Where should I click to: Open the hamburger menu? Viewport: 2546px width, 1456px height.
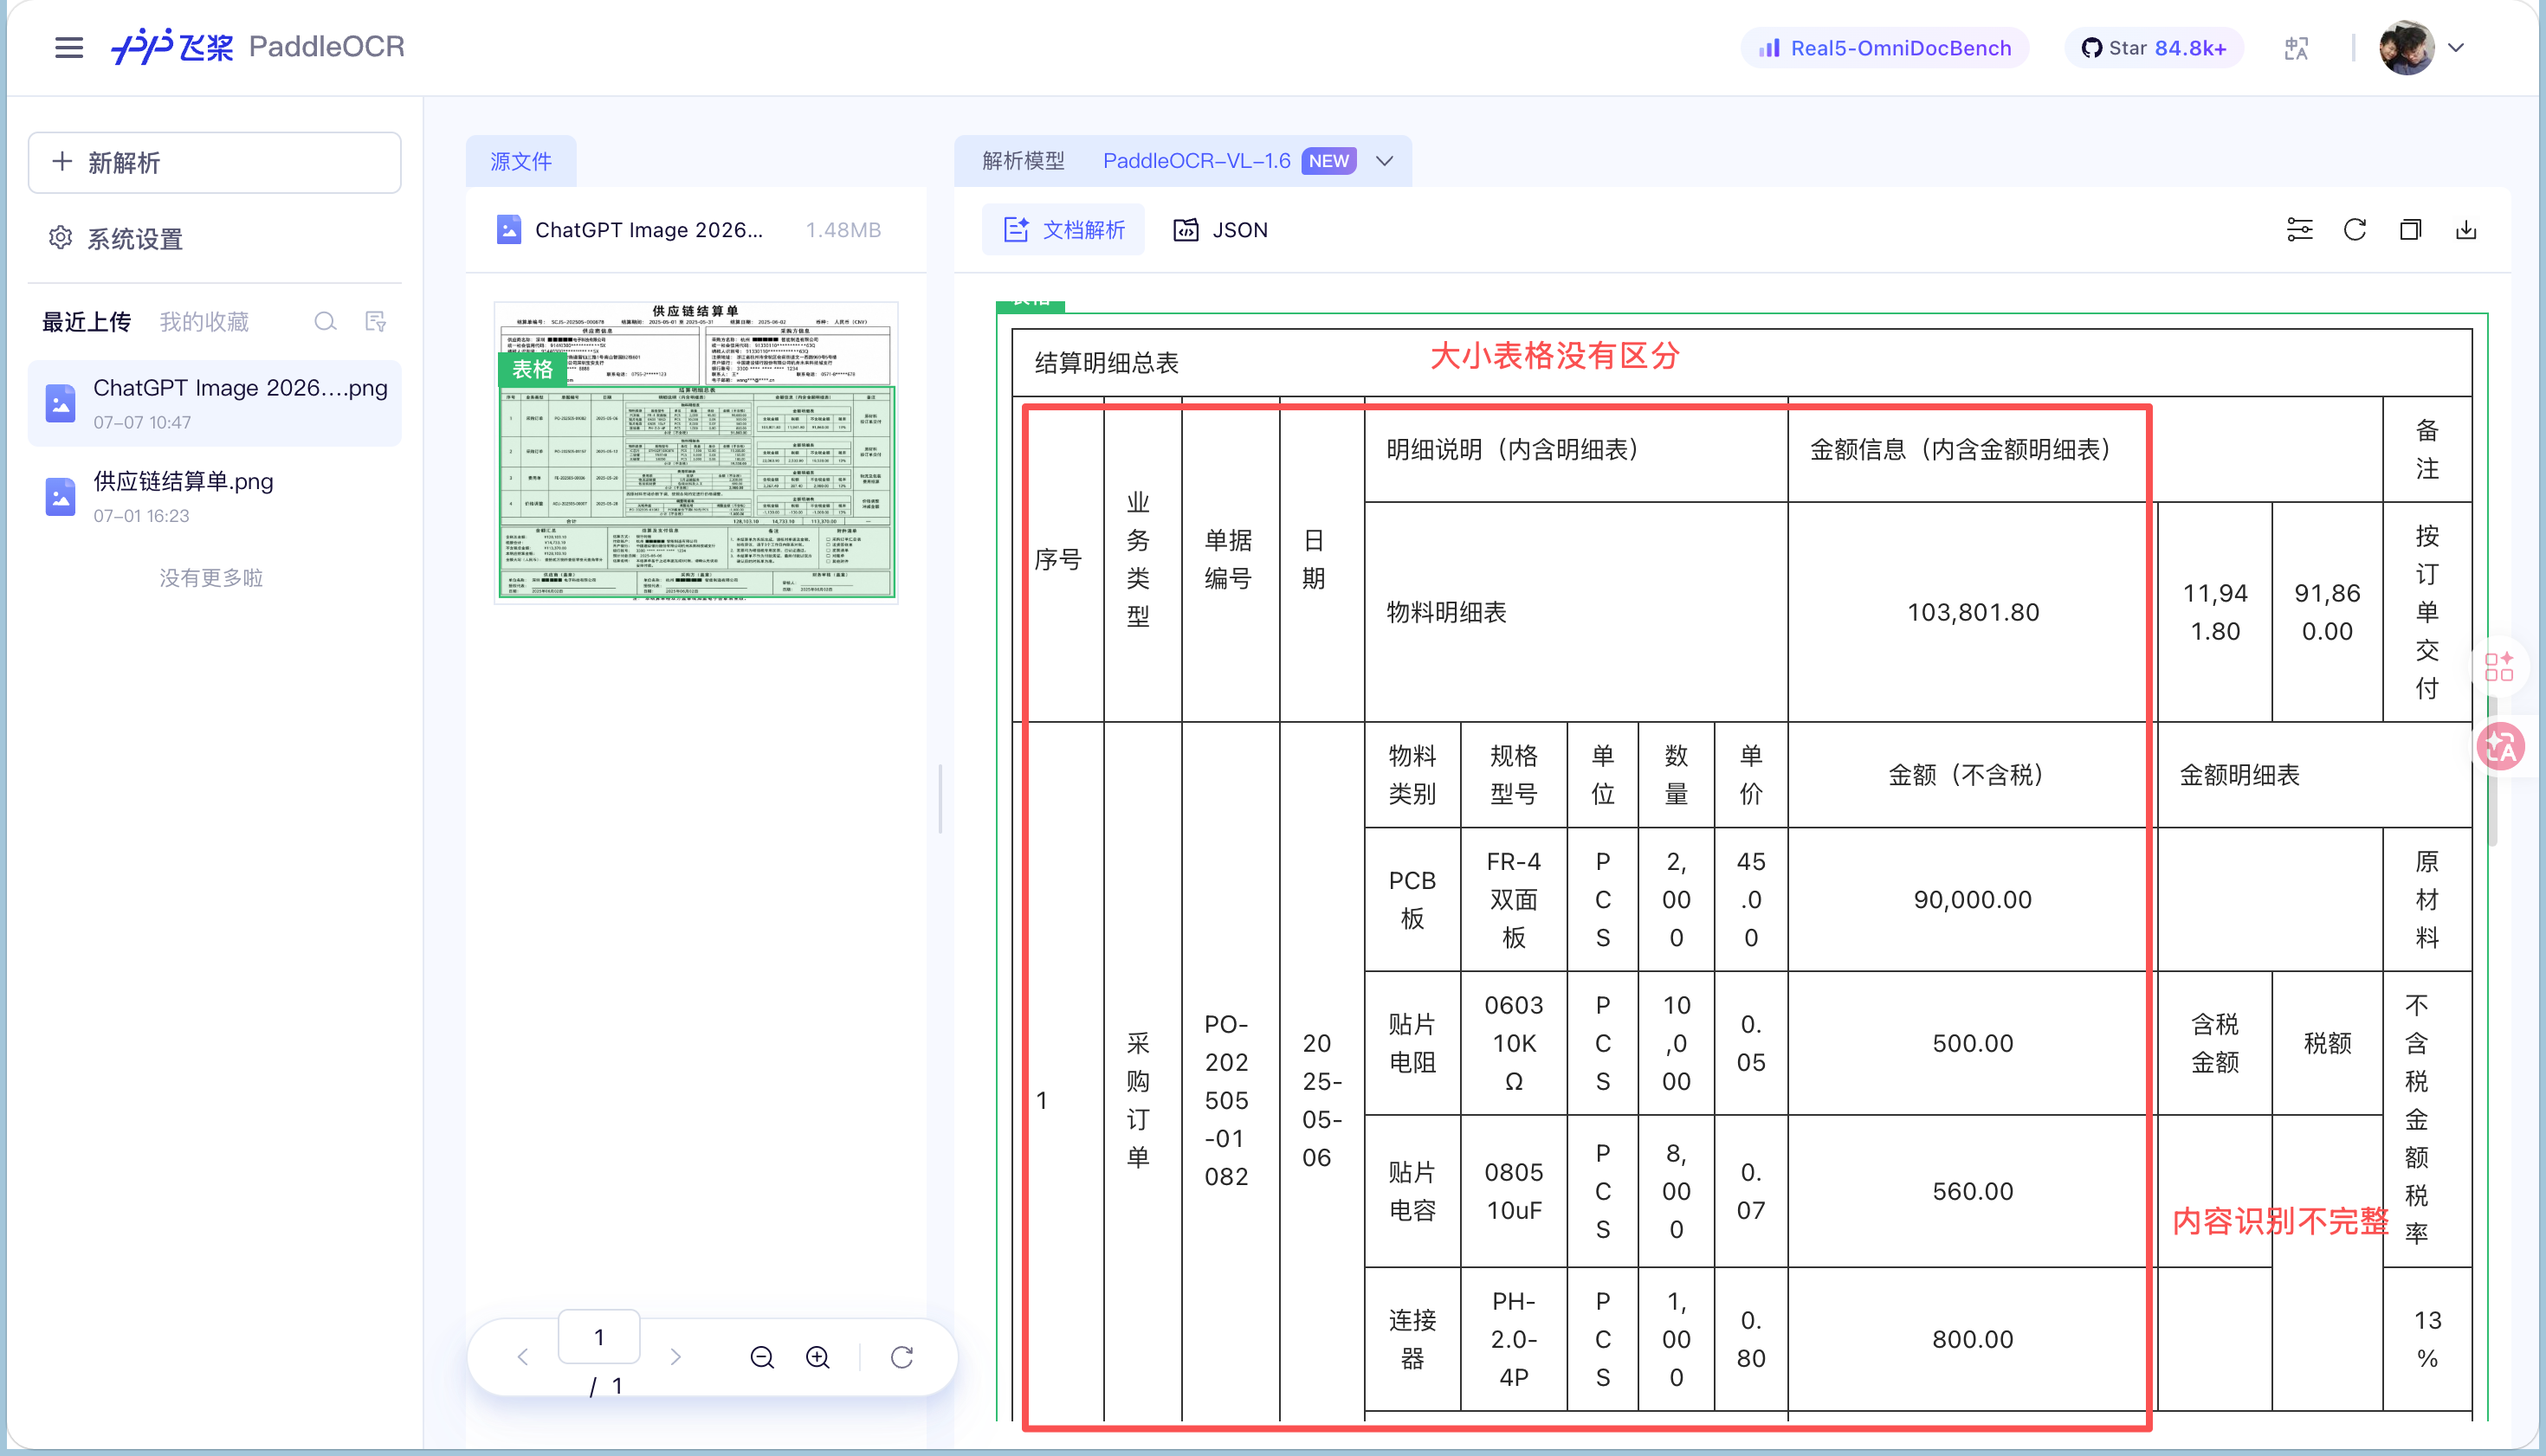[69, 47]
